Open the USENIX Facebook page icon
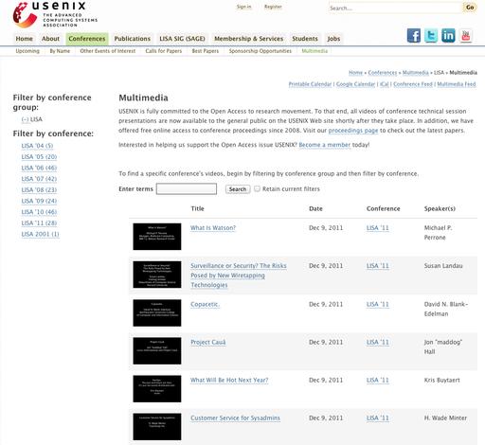485x445 pixels. (x=414, y=35)
